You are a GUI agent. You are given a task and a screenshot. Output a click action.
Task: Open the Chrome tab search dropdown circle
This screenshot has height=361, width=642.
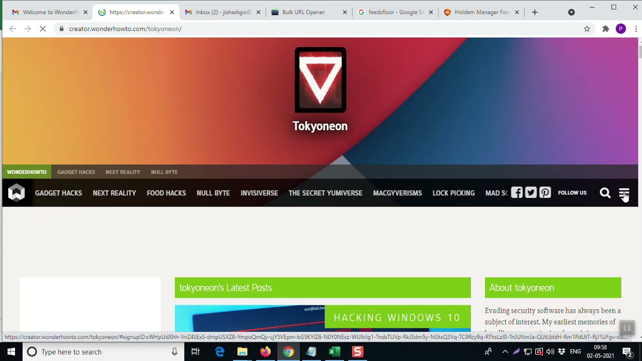(x=571, y=12)
